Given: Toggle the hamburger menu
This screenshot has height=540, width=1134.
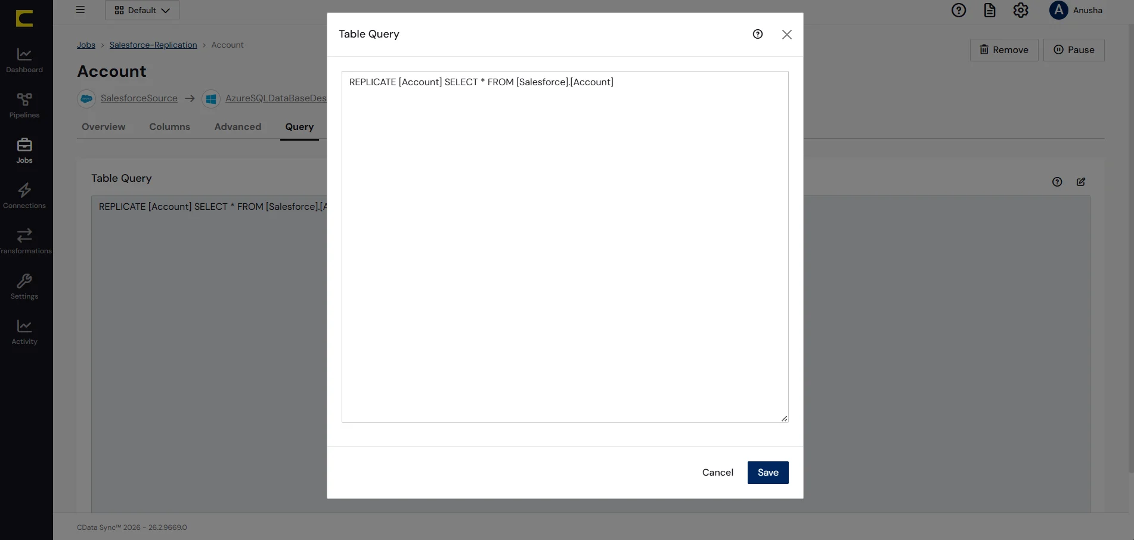Looking at the screenshot, I should coord(80,10).
